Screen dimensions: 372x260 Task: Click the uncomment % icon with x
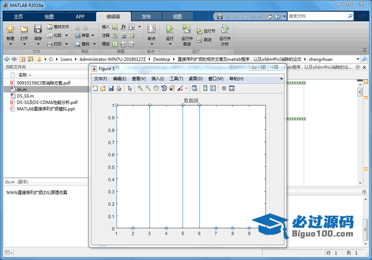coord(123,35)
